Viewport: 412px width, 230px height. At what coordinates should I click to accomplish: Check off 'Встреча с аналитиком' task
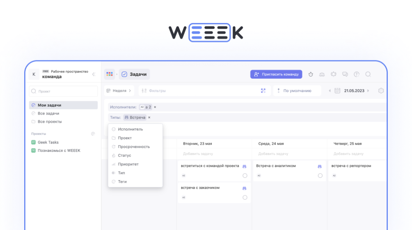[320, 176]
